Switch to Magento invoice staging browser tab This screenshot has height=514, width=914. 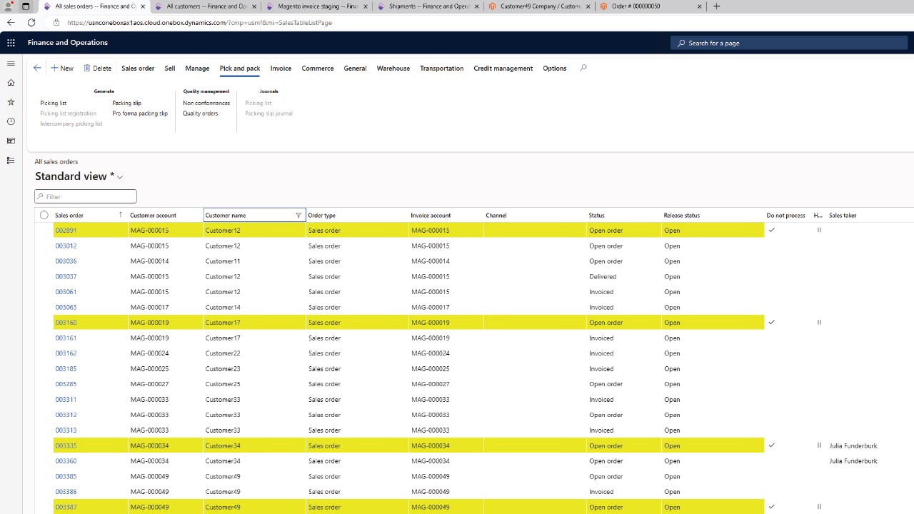coord(317,6)
